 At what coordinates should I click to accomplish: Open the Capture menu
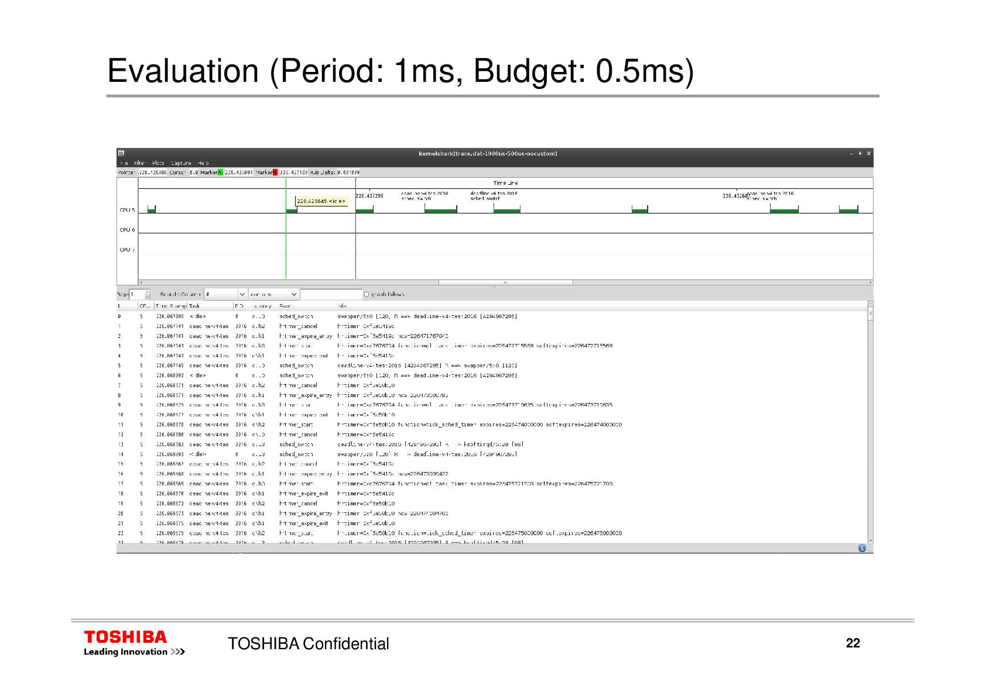tap(181, 163)
